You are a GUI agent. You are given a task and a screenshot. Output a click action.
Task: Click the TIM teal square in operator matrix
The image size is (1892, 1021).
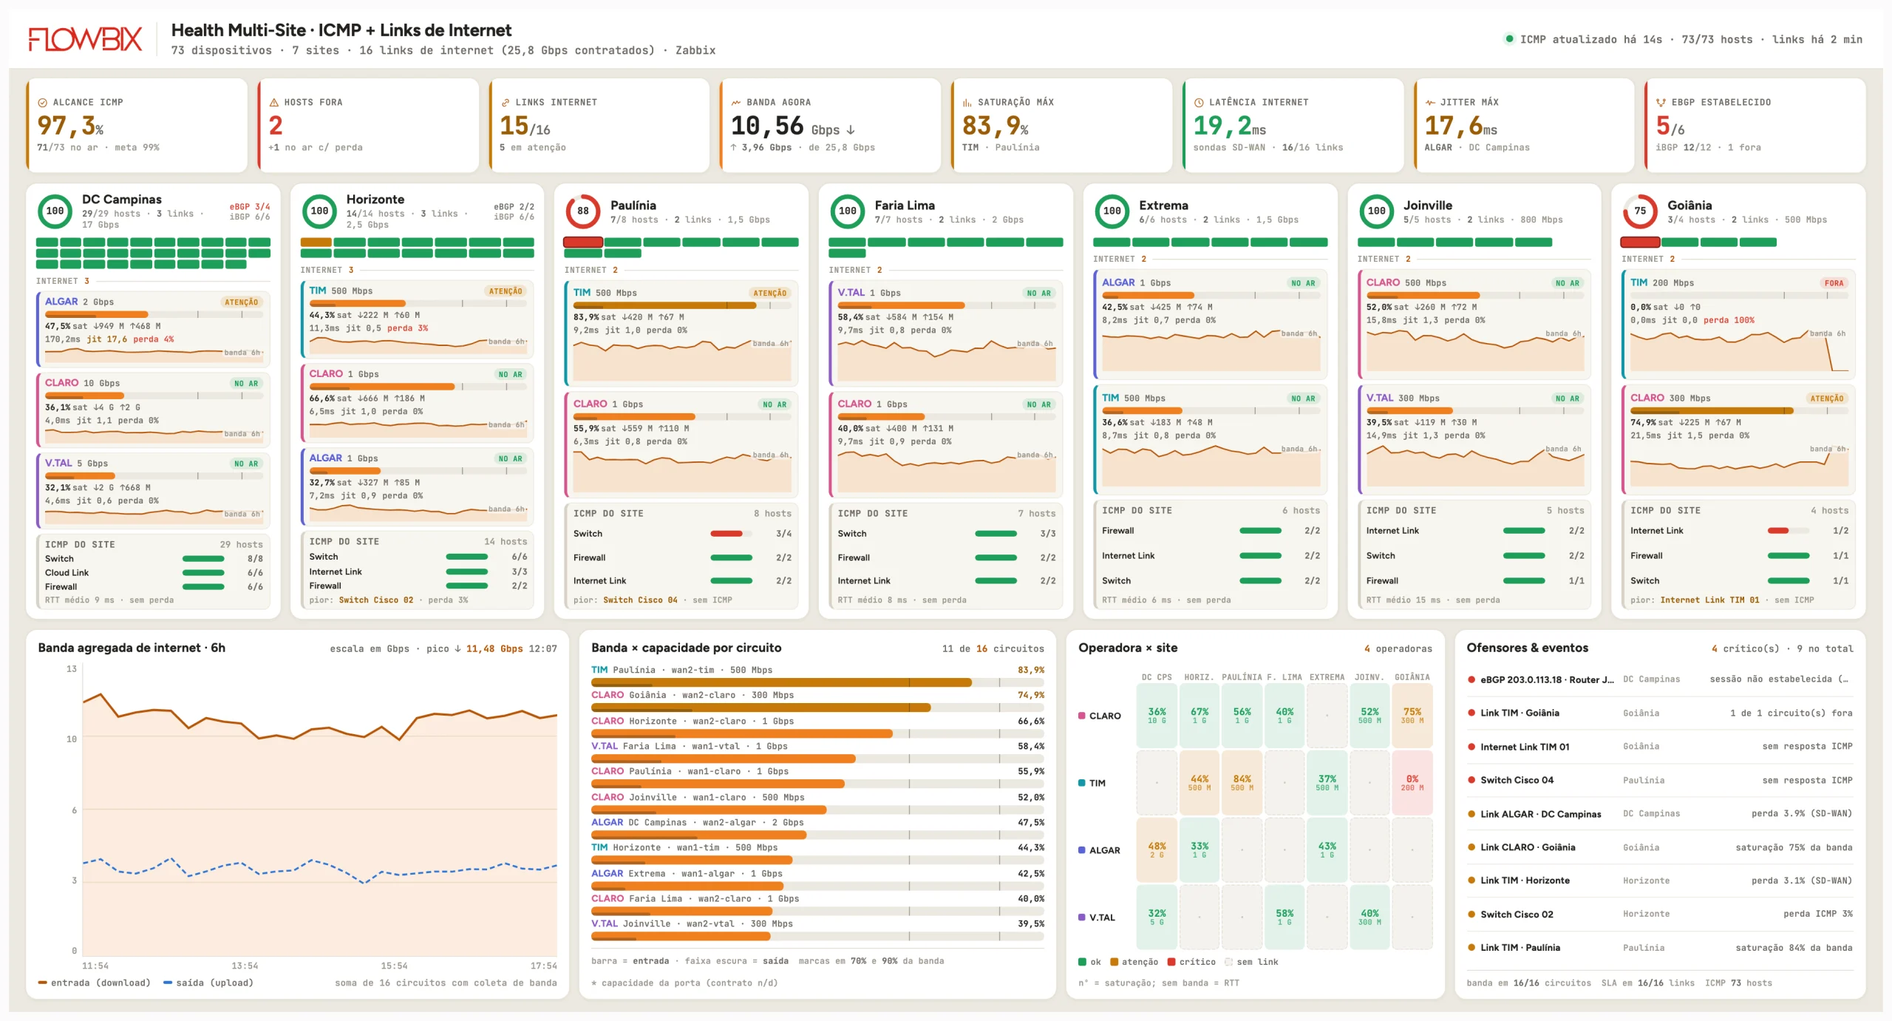click(1082, 783)
